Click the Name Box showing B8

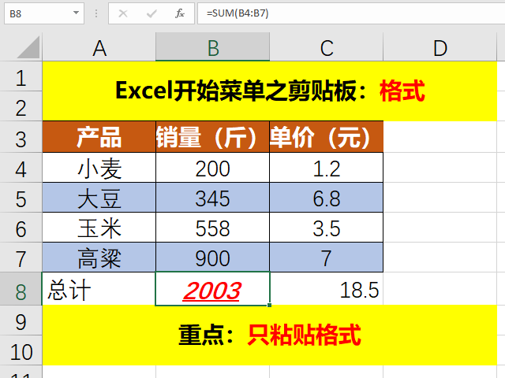[44, 13]
